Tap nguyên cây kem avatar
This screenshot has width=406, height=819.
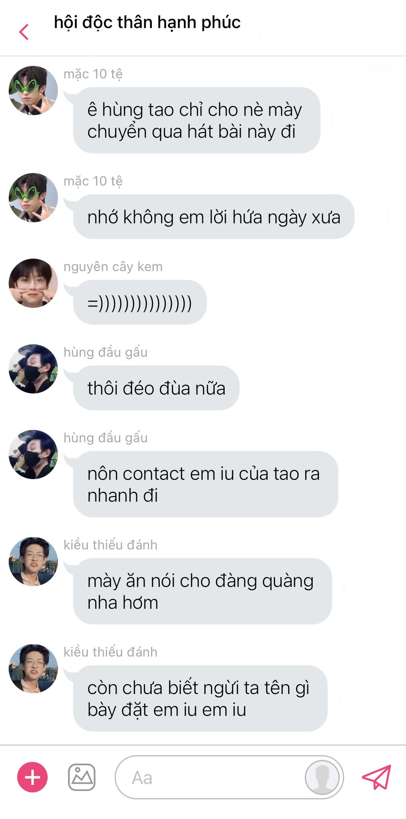33,283
